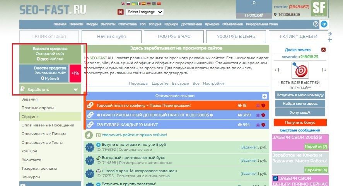Select Сёрфинг in sidebar
343x186 pixels.
tap(50, 117)
